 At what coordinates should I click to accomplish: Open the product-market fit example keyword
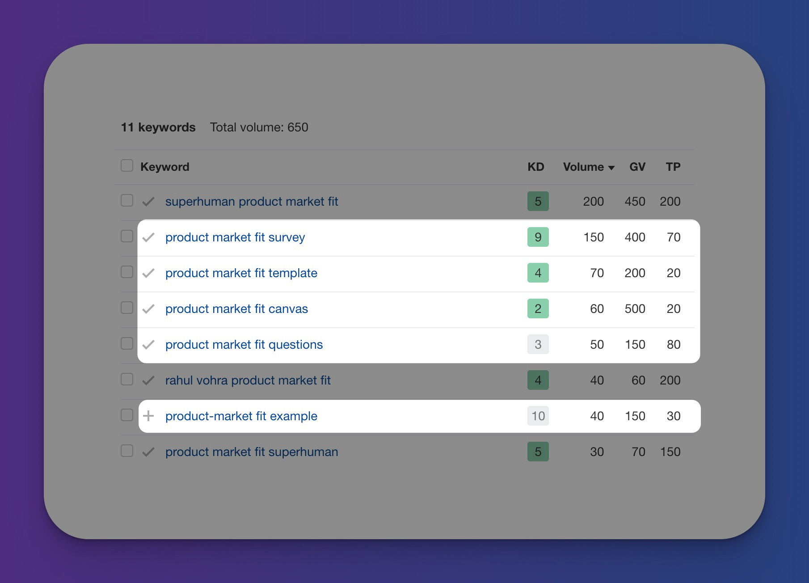[x=241, y=416]
